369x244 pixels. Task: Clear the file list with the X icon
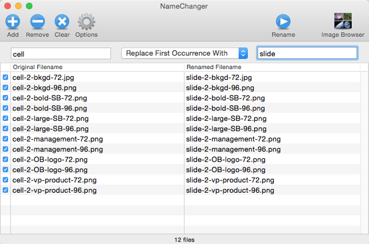point(62,22)
